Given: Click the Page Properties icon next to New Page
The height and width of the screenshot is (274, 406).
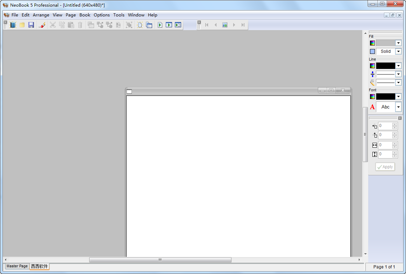Looking at the screenshot, I should click(149, 25).
